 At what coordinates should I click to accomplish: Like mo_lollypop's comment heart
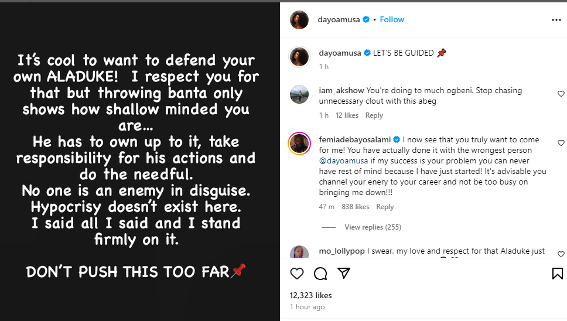(x=561, y=254)
